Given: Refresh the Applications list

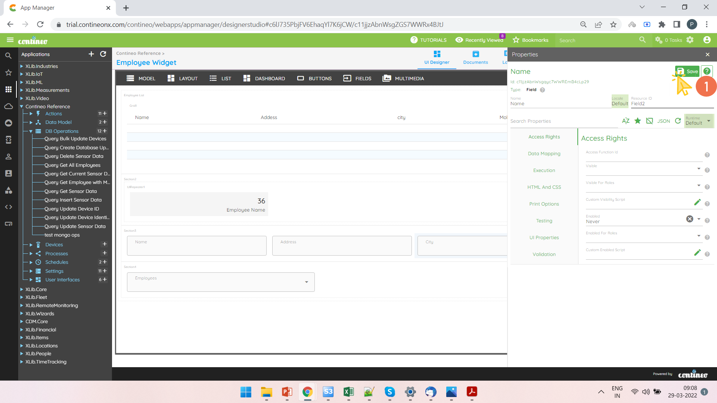Looking at the screenshot, I should (103, 54).
